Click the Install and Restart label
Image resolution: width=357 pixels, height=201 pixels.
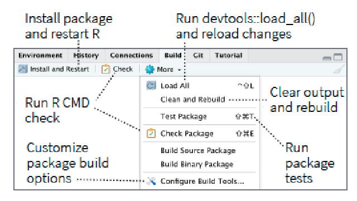point(60,69)
